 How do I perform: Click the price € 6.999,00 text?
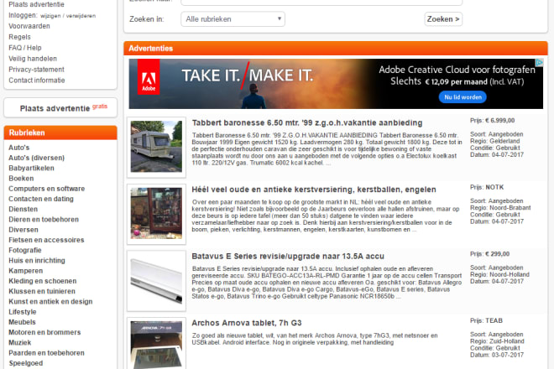pos(500,121)
